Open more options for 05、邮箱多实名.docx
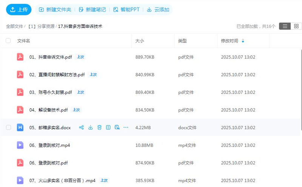 pos(126,127)
